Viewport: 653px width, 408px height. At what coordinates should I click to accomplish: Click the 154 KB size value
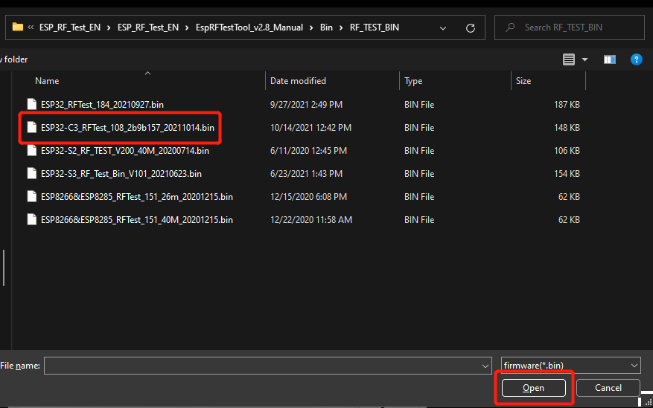(x=567, y=174)
